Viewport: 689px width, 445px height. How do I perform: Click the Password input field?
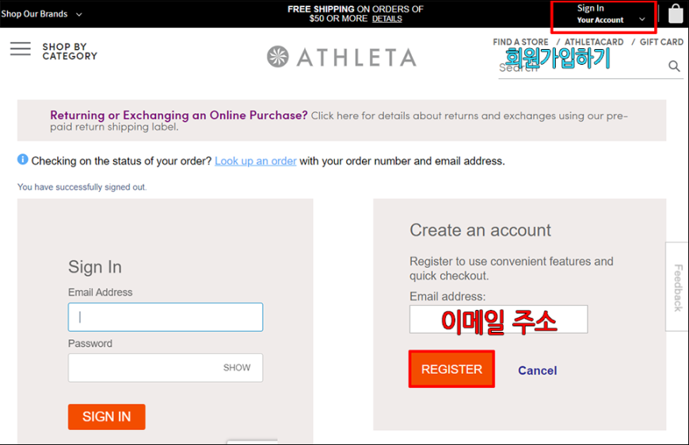166,368
